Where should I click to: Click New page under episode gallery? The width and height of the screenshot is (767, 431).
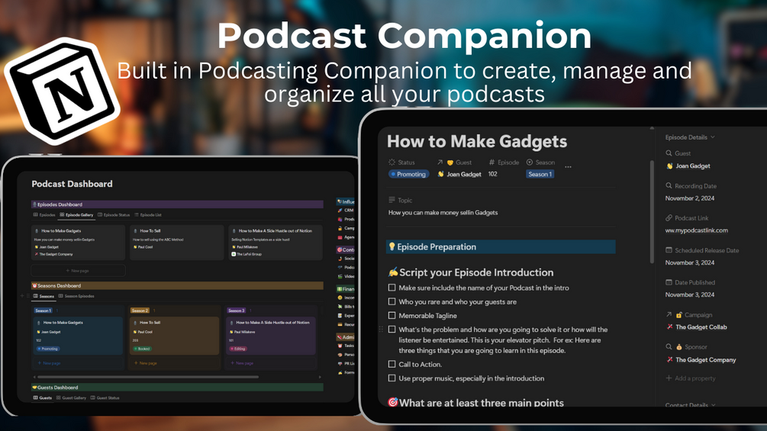tap(79, 271)
